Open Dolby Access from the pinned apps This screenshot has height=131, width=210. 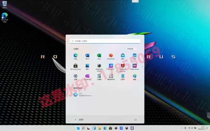pyautogui.click(x=135, y=66)
